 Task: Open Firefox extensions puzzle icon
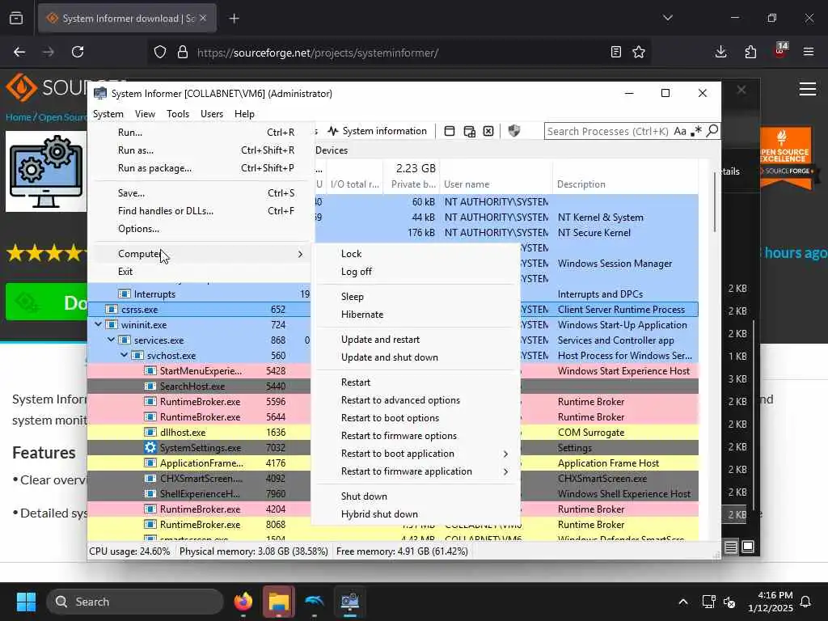coord(750,52)
